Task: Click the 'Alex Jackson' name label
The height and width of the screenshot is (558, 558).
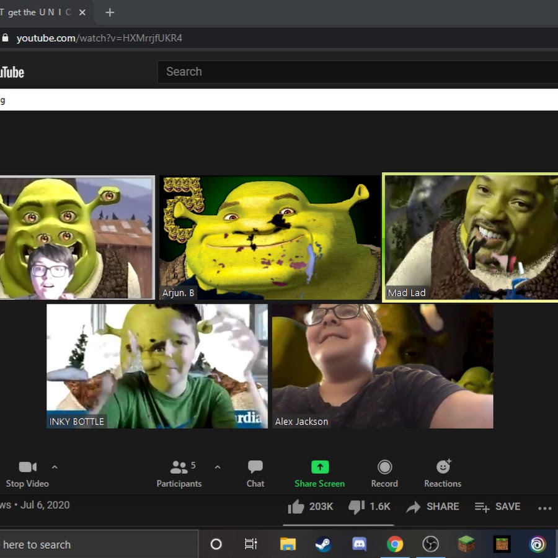Action: [301, 422]
